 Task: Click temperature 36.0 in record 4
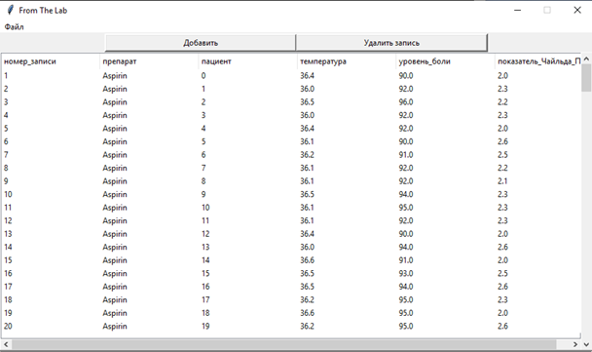pos(308,115)
